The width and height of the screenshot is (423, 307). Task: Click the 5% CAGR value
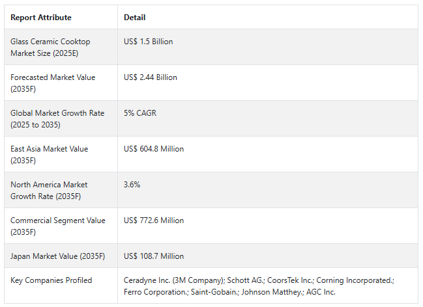click(140, 113)
